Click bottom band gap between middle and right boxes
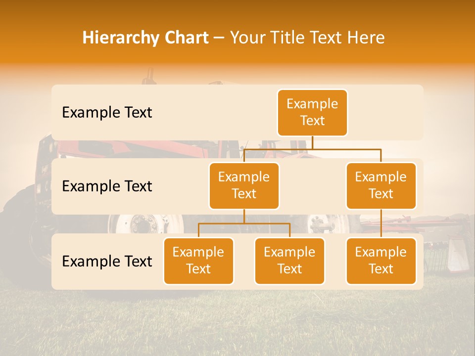Viewport: 475px width, 356px height. click(x=335, y=262)
